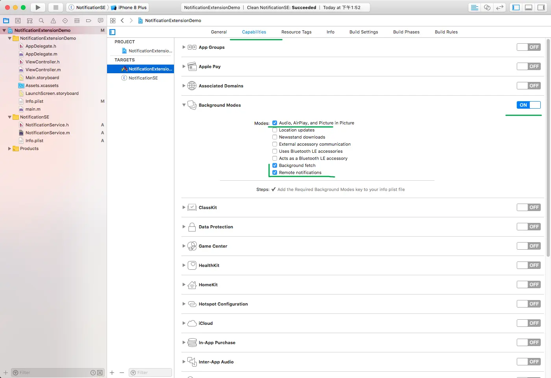551x378 pixels.
Task: Switch to the General tab
Action: coord(219,32)
